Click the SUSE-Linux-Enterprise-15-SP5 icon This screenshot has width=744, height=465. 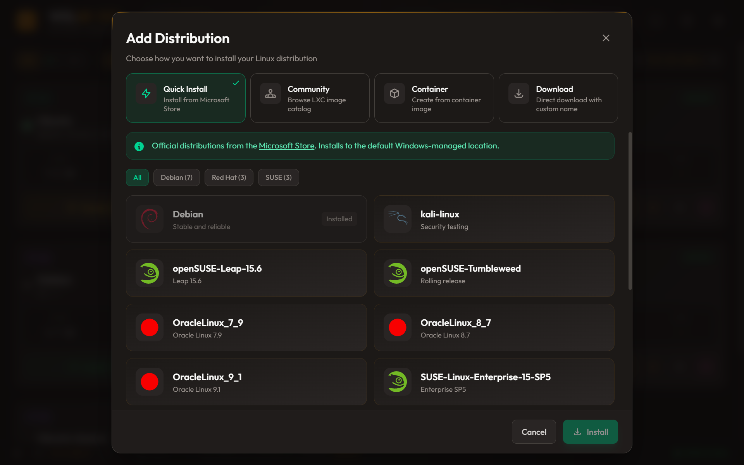[397, 381]
